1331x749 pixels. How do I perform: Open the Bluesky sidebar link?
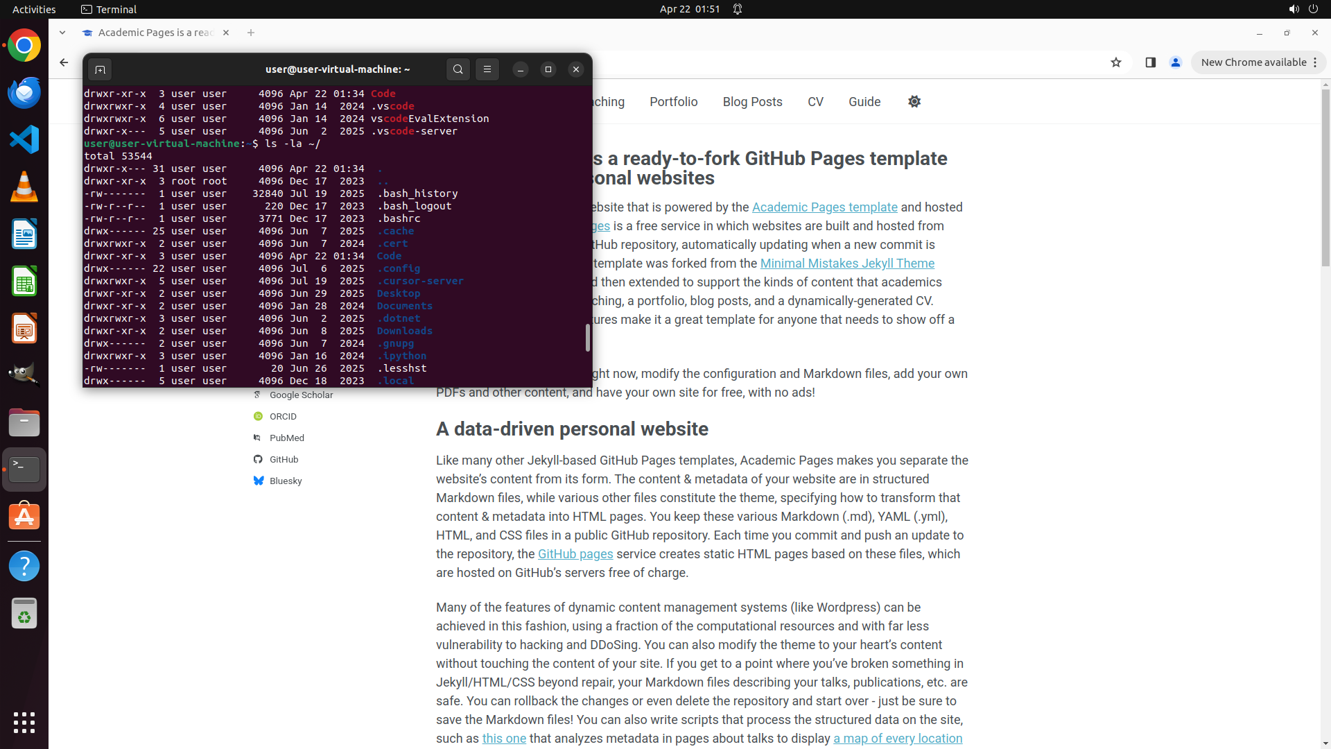click(285, 481)
